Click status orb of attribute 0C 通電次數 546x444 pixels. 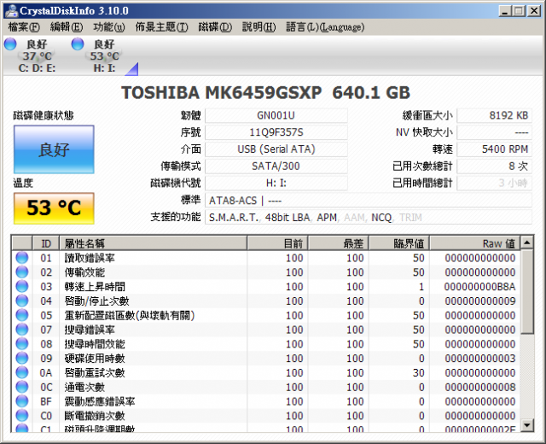(x=22, y=387)
